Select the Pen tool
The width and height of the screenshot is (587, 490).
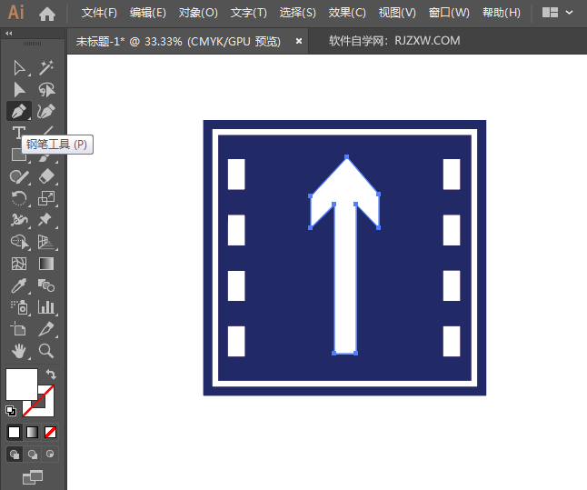[19, 111]
